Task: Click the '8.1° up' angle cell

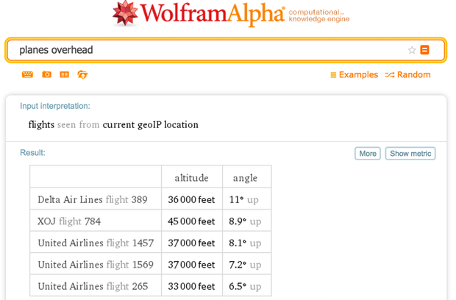Action: [246, 242]
